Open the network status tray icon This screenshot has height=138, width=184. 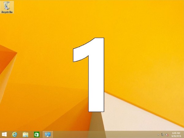(163, 135)
